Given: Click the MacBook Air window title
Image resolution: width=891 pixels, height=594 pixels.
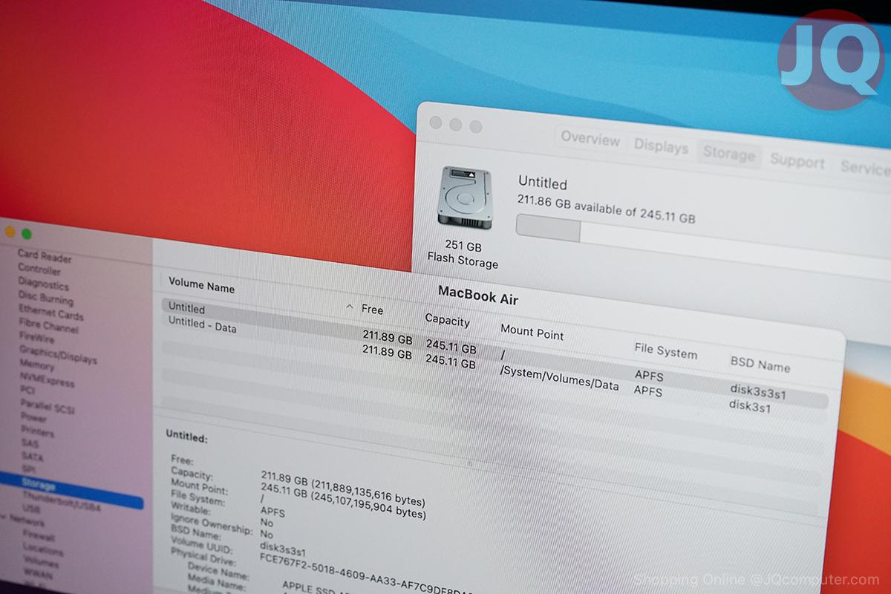Looking at the screenshot, I should (478, 295).
